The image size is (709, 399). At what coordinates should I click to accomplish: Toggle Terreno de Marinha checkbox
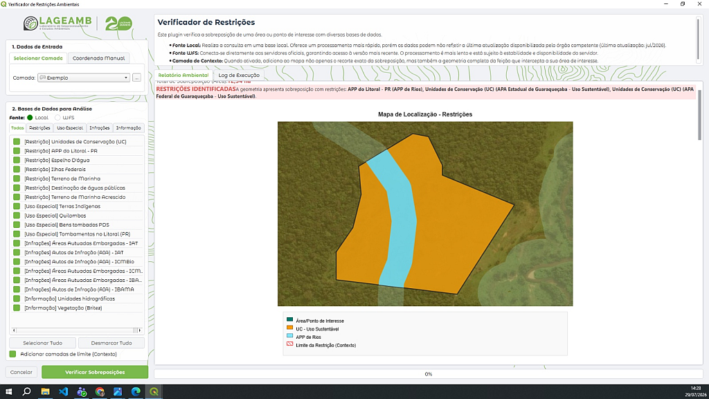17,179
